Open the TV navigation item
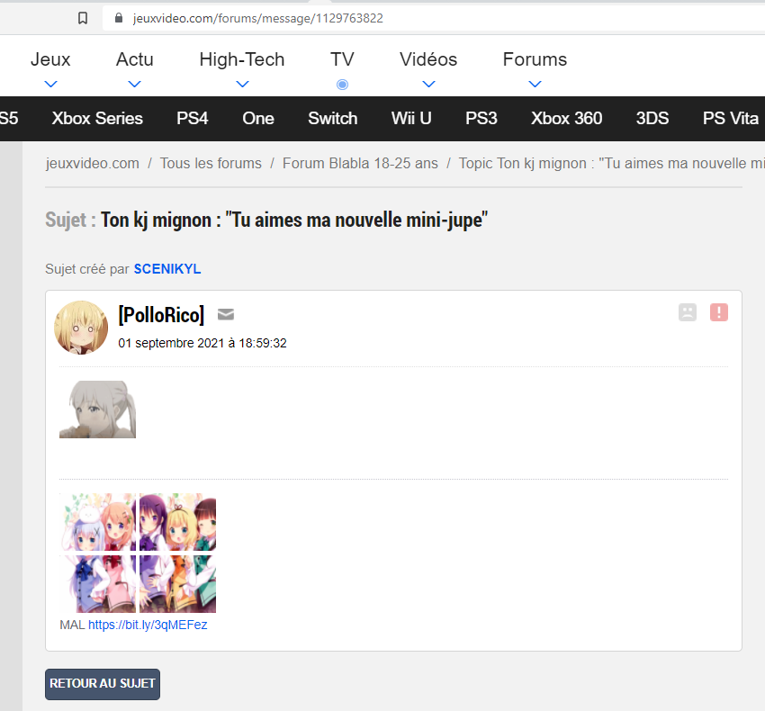 (x=343, y=59)
